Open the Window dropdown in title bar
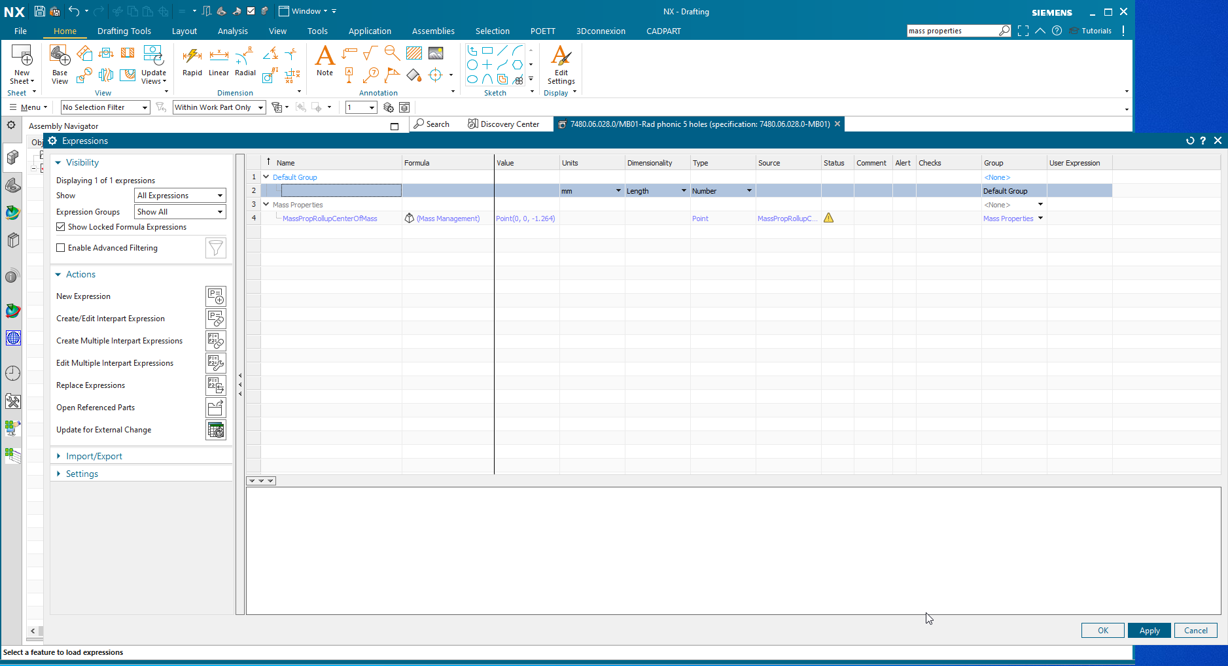The height and width of the screenshot is (666, 1228). (x=304, y=11)
